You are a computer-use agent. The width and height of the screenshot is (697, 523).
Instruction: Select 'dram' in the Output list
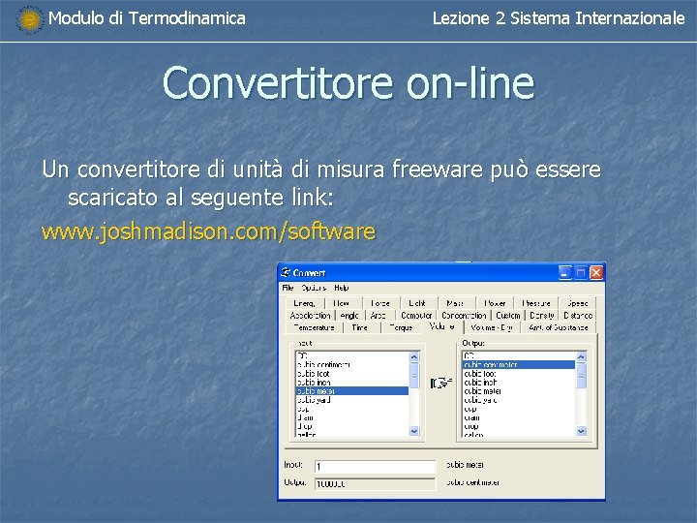click(x=519, y=417)
